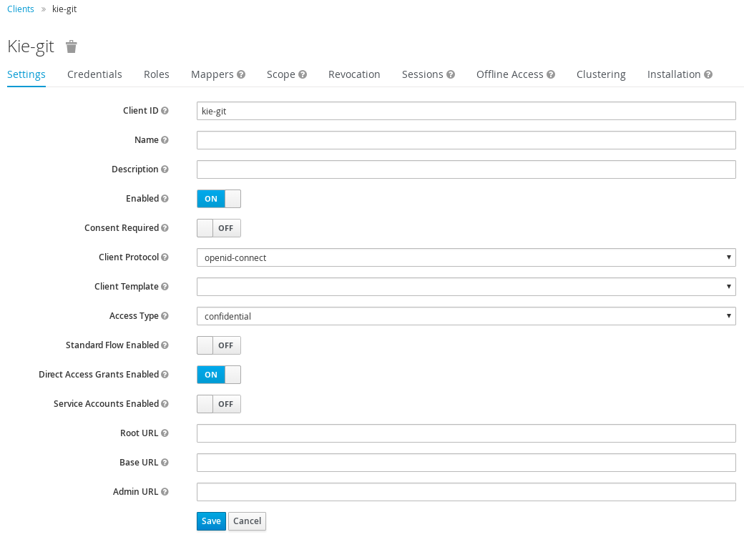Switch to the Settings tab
Viewport: 744px width, 537px height.
(x=26, y=74)
